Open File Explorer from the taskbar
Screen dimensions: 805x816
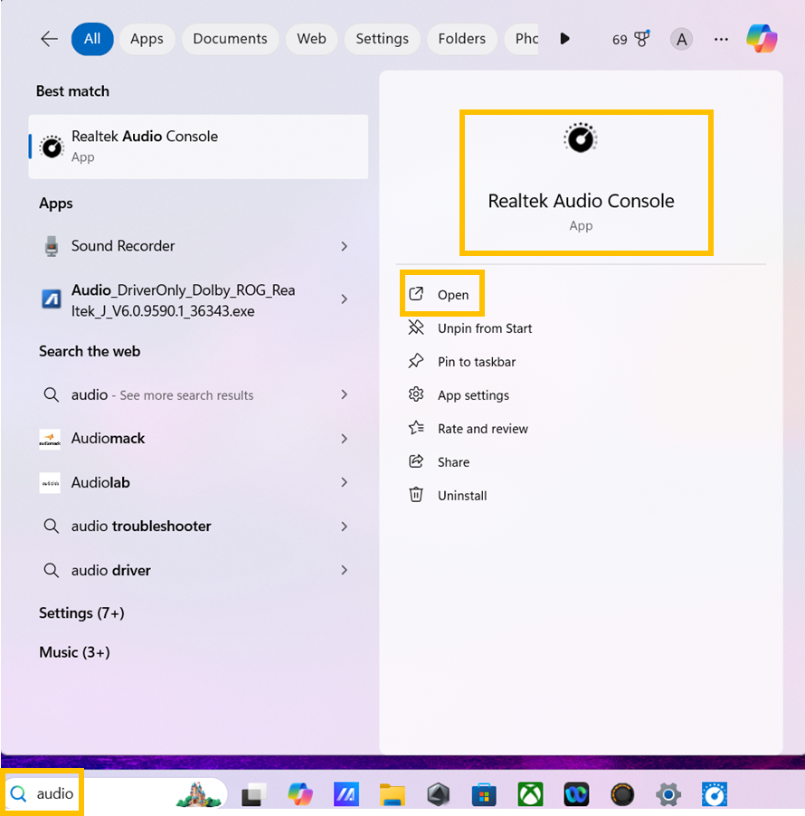pos(392,795)
